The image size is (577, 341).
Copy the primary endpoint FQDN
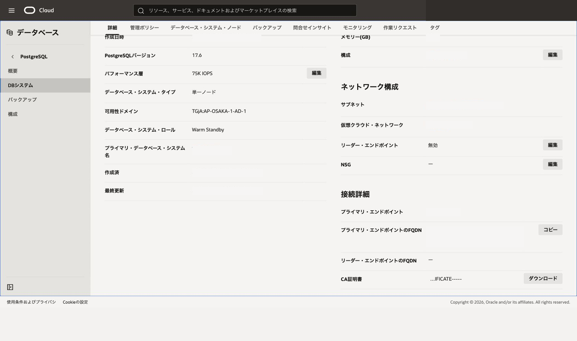550,230
